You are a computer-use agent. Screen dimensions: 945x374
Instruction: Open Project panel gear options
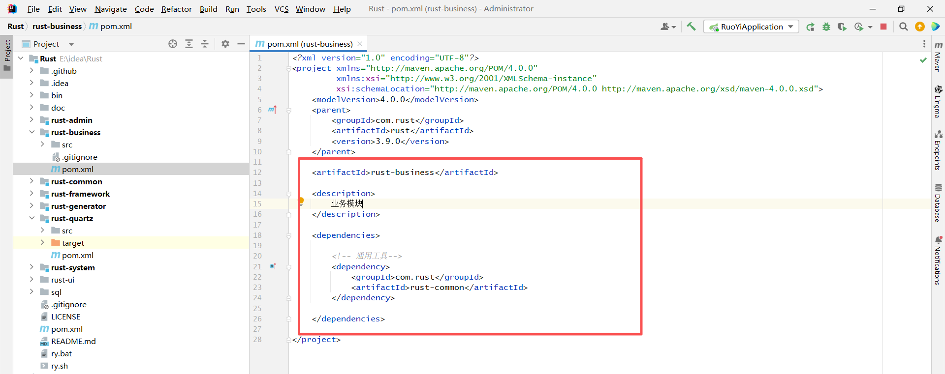[x=225, y=44]
